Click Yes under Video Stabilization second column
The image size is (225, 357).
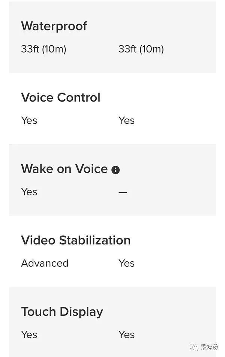click(126, 263)
